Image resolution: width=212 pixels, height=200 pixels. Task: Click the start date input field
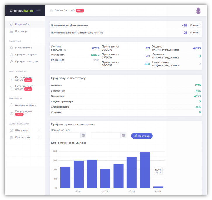coord(66,136)
